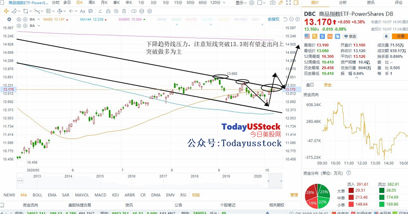Switch to the 日K daily candlestick tab
The height and width of the screenshot is (214, 408).
pyautogui.click(x=79, y=3)
